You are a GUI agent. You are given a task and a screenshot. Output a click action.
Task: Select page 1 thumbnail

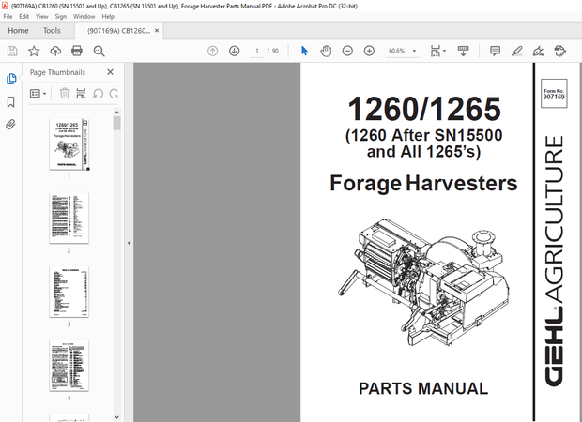[69, 144]
